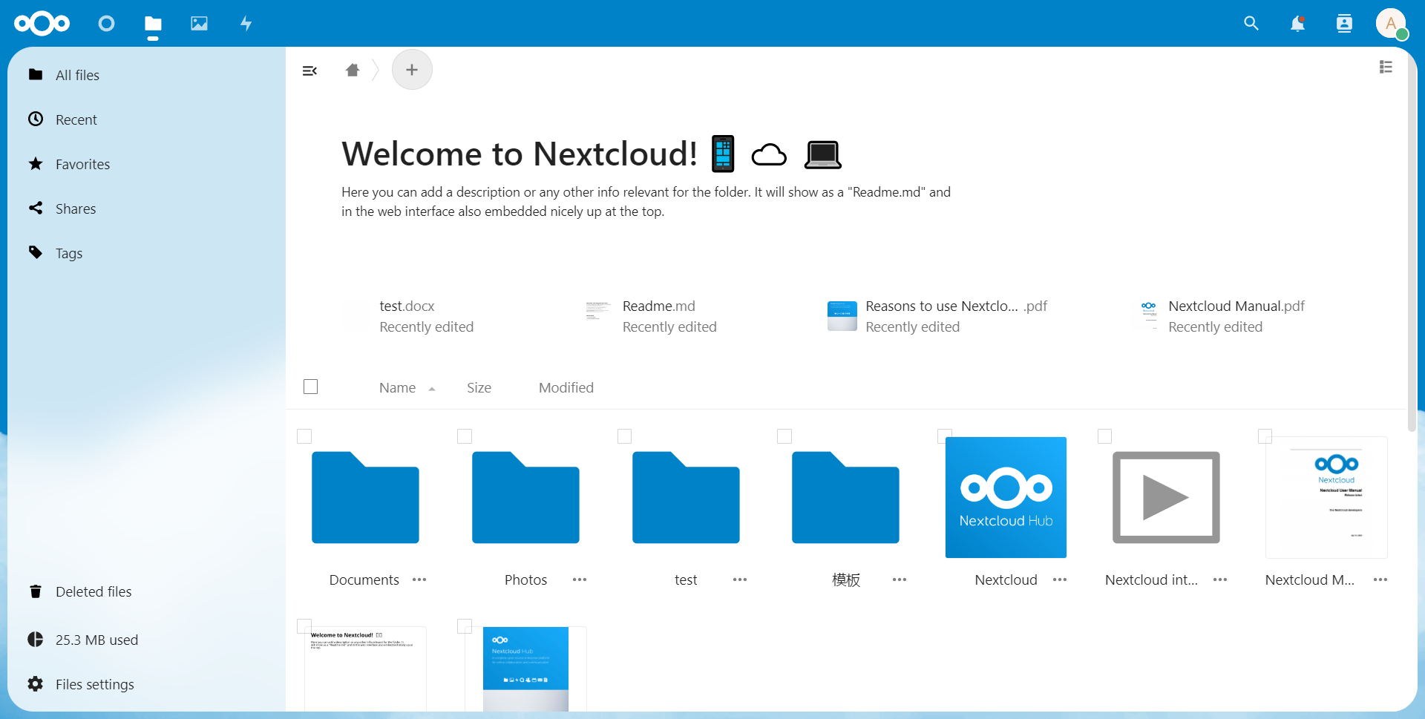Open the user avatar menu
Image resolution: width=1425 pixels, height=719 pixels.
pyautogui.click(x=1391, y=24)
